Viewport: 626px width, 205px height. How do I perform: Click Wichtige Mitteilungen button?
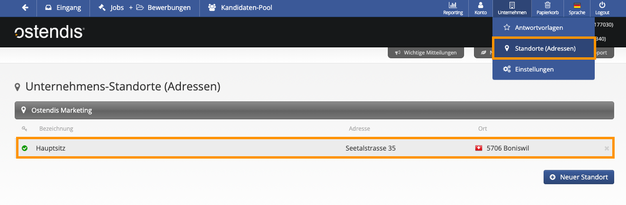(425, 53)
